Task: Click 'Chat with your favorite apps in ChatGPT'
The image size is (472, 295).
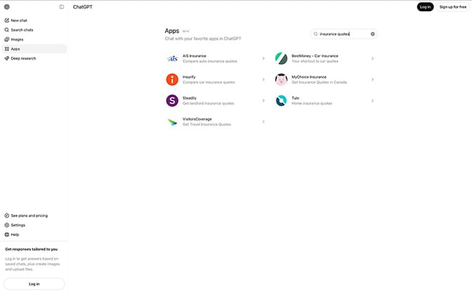Action: click(203, 39)
